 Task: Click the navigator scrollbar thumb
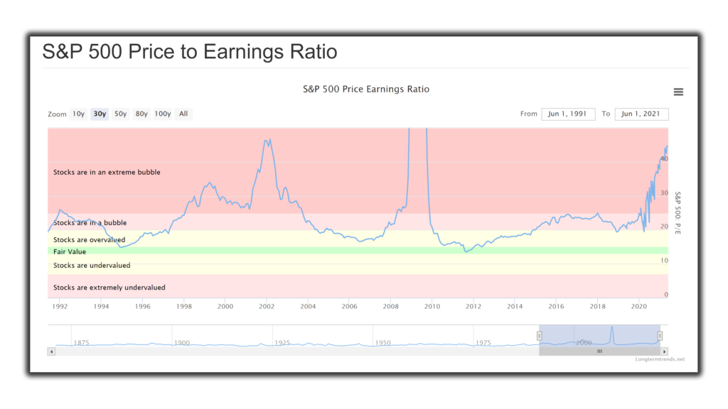[x=599, y=351]
